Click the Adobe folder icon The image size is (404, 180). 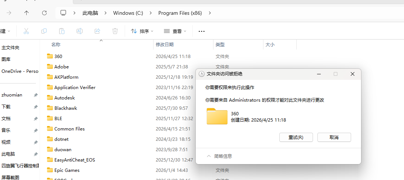[x=50, y=67]
